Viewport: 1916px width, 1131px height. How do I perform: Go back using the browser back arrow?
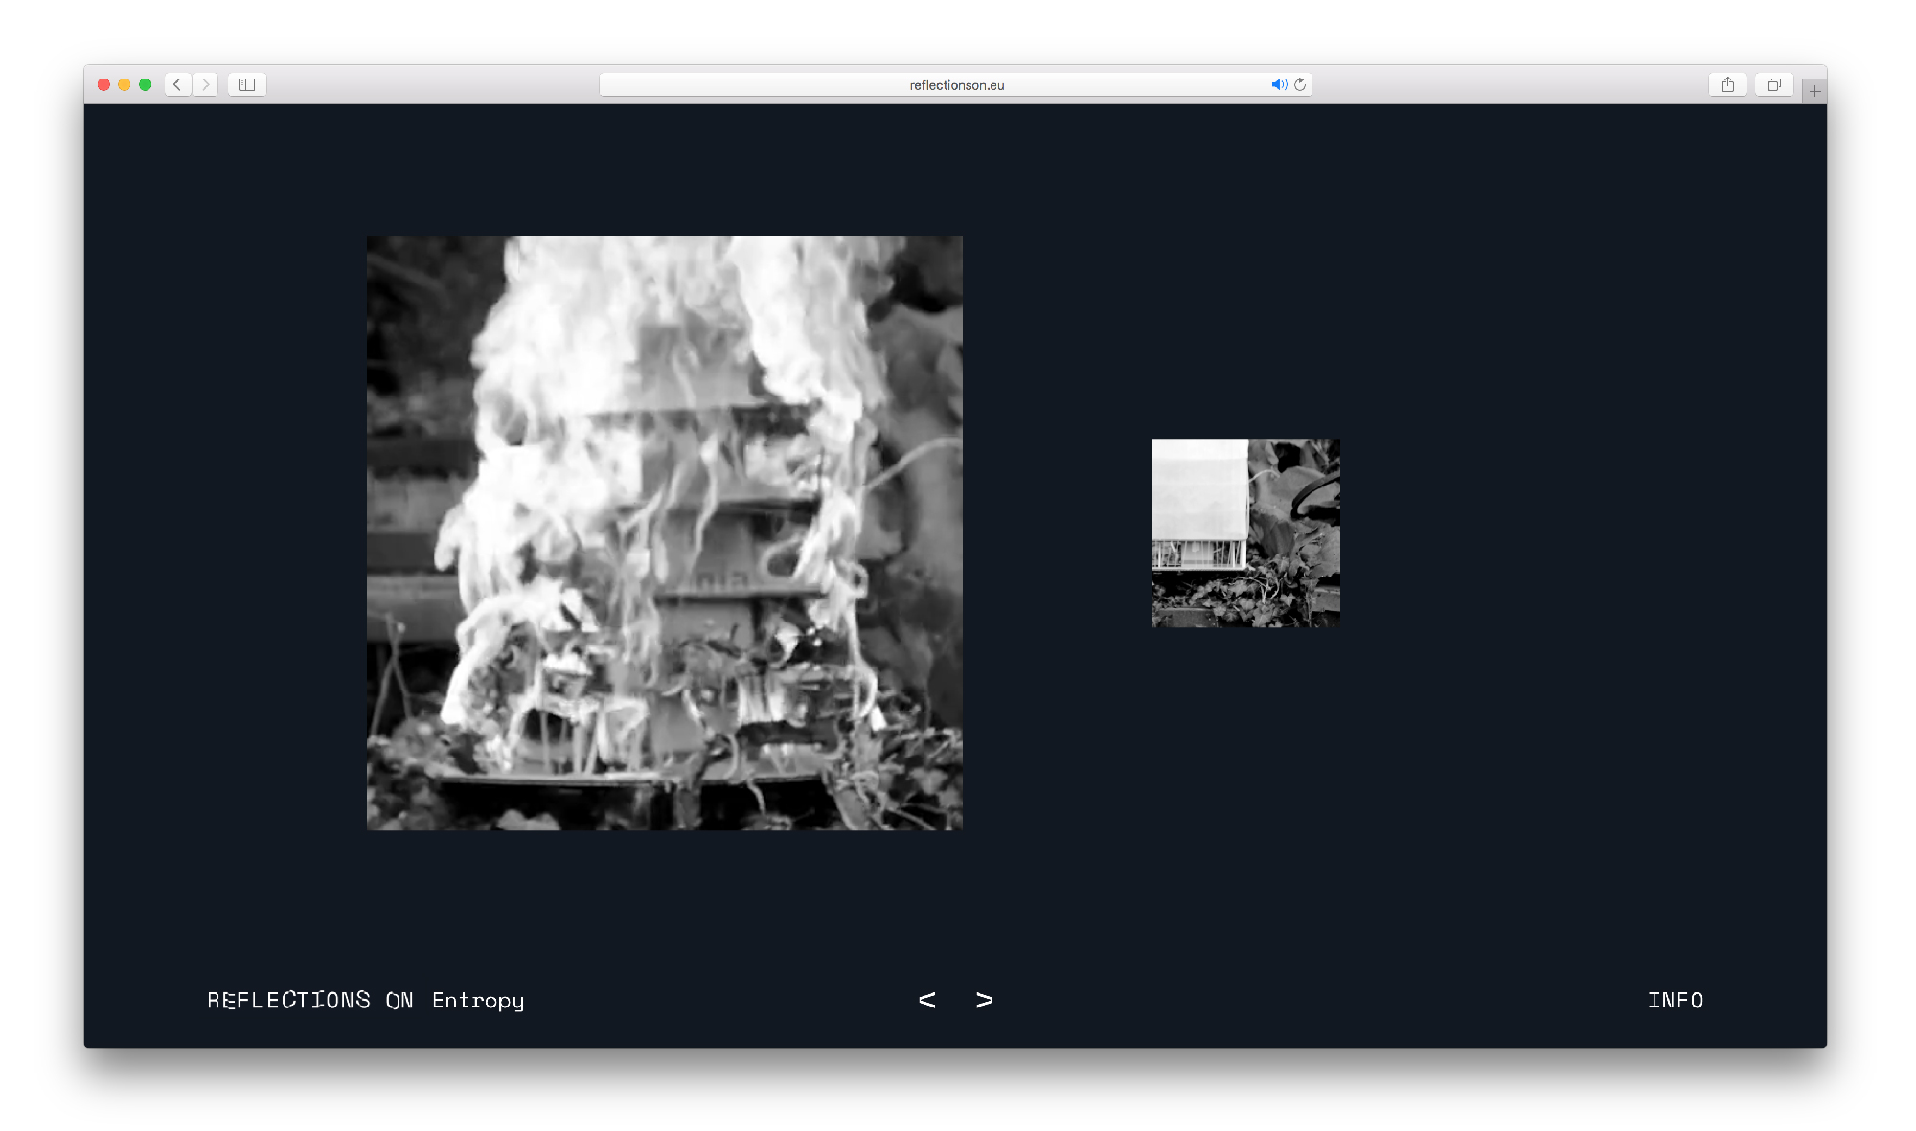(177, 84)
